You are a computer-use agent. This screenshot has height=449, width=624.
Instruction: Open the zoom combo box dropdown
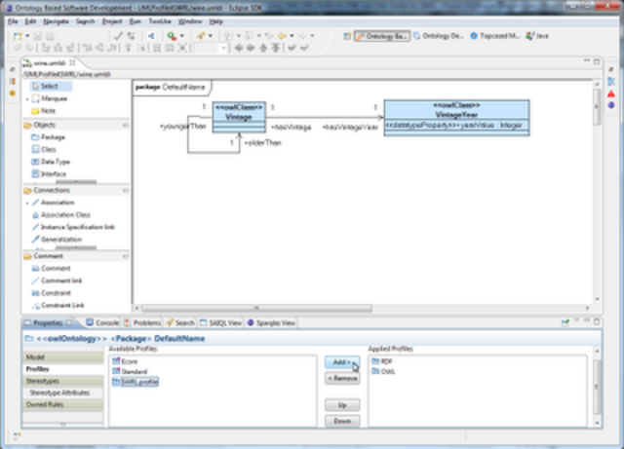[x=223, y=48]
